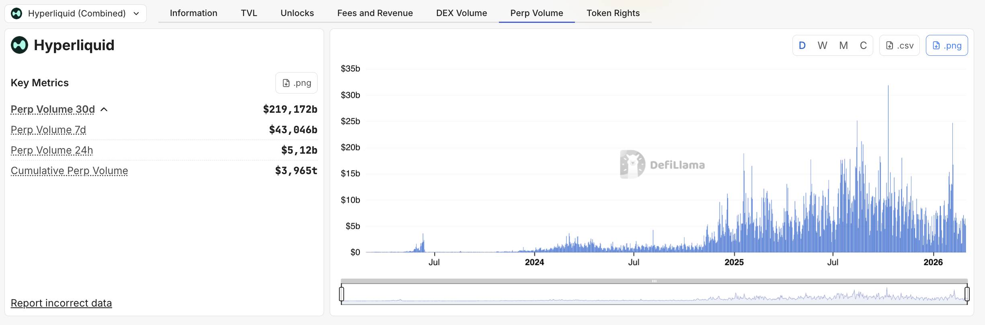Switch chart to Daily interval
Image resolution: width=985 pixels, height=325 pixels.
point(802,46)
